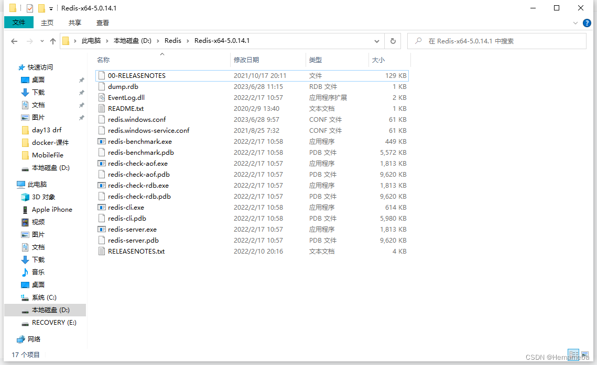This screenshot has height=365, width=597.
Task: Select the redis-cli.exe icon
Action: click(x=102, y=208)
